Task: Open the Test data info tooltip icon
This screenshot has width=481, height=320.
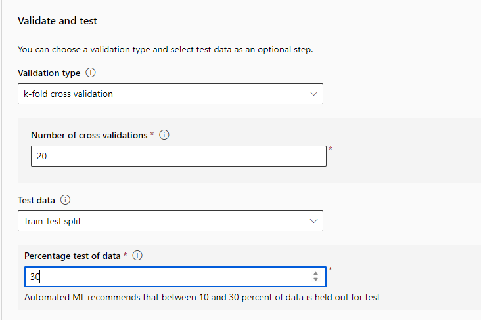Action: (x=66, y=199)
